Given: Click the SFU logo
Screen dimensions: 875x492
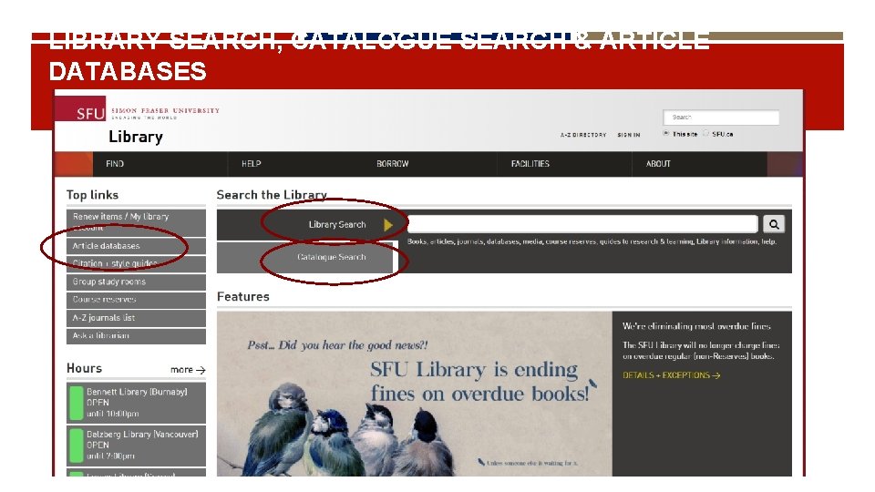Looking at the screenshot, I should point(80,108).
